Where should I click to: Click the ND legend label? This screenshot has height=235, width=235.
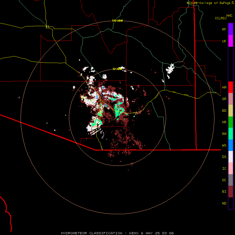[224, 203]
